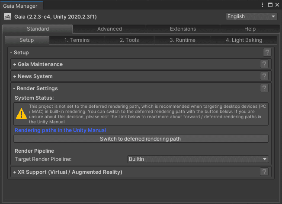Switch to the Help tab

[x=250, y=29]
